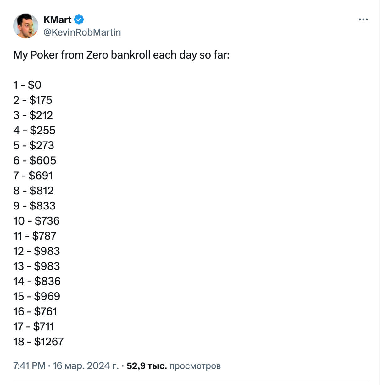Click the day 17 - $711 entry

click(x=34, y=326)
